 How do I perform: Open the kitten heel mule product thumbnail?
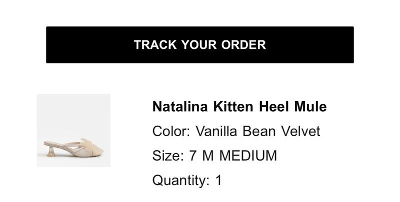coord(73,131)
